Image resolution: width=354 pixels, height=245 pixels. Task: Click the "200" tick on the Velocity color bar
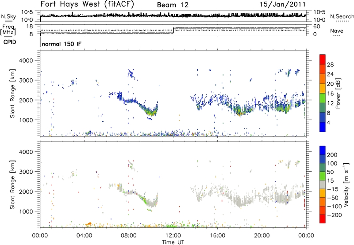pyautogui.click(x=332, y=155)
